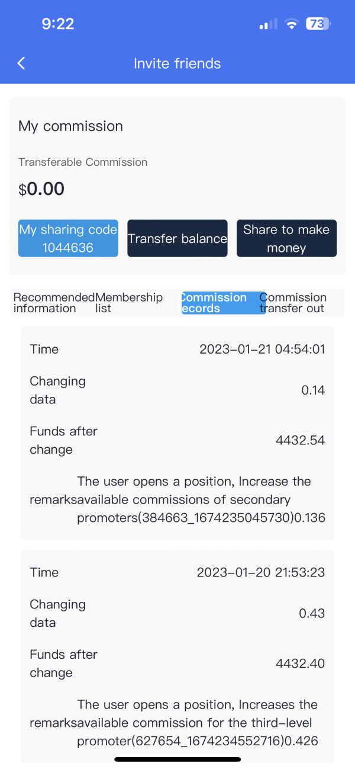Tap the cellular signal bars icon
The width and height of the screenshot is (355, 769).
pyautogui.click(x=268, y=25)
